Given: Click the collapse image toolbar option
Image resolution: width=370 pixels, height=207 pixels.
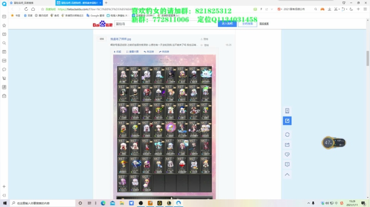Looking at the screenshot, I should tap(117, 52).
